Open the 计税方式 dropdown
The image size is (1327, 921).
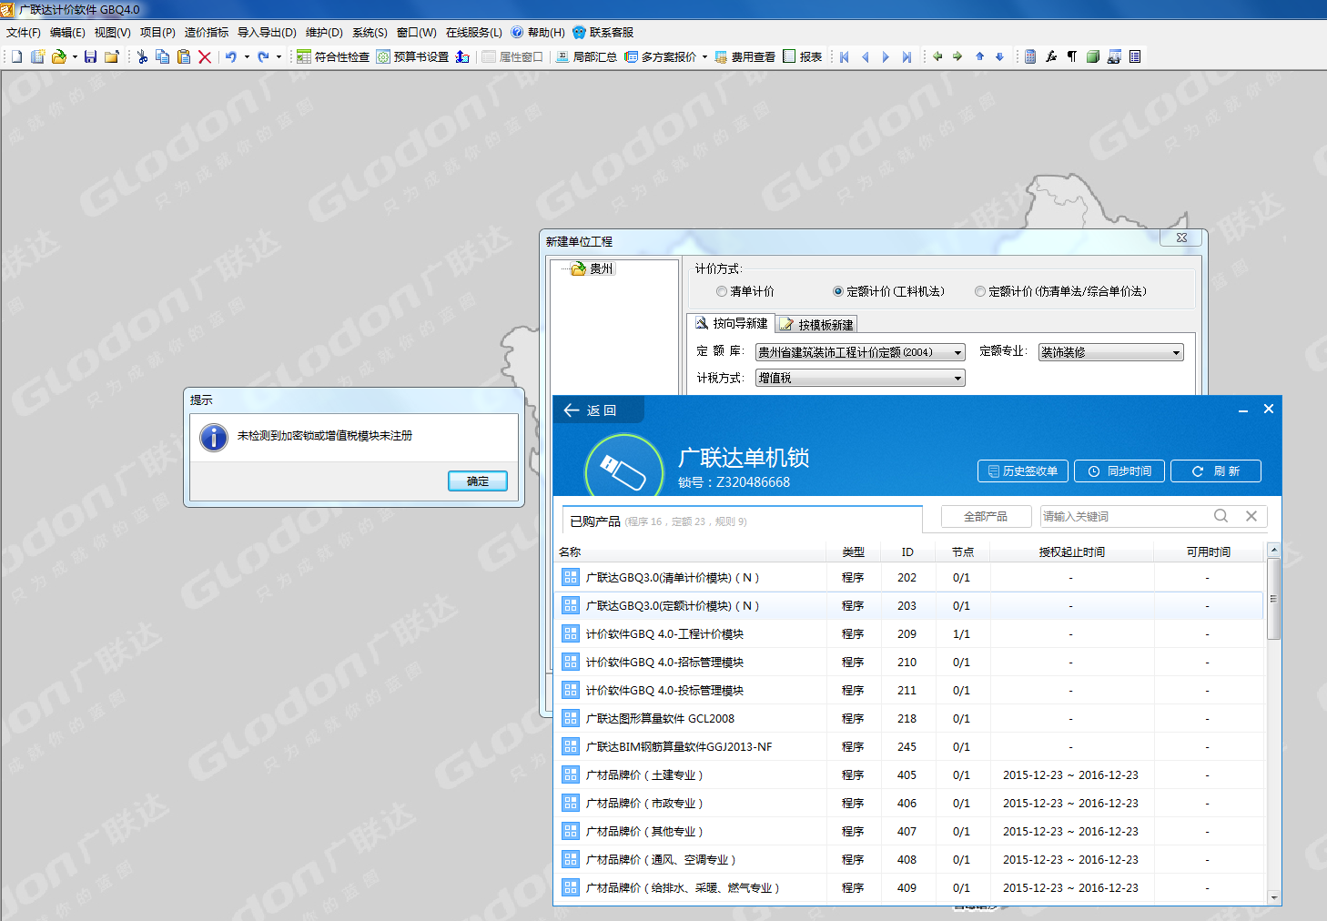(860, 378)
